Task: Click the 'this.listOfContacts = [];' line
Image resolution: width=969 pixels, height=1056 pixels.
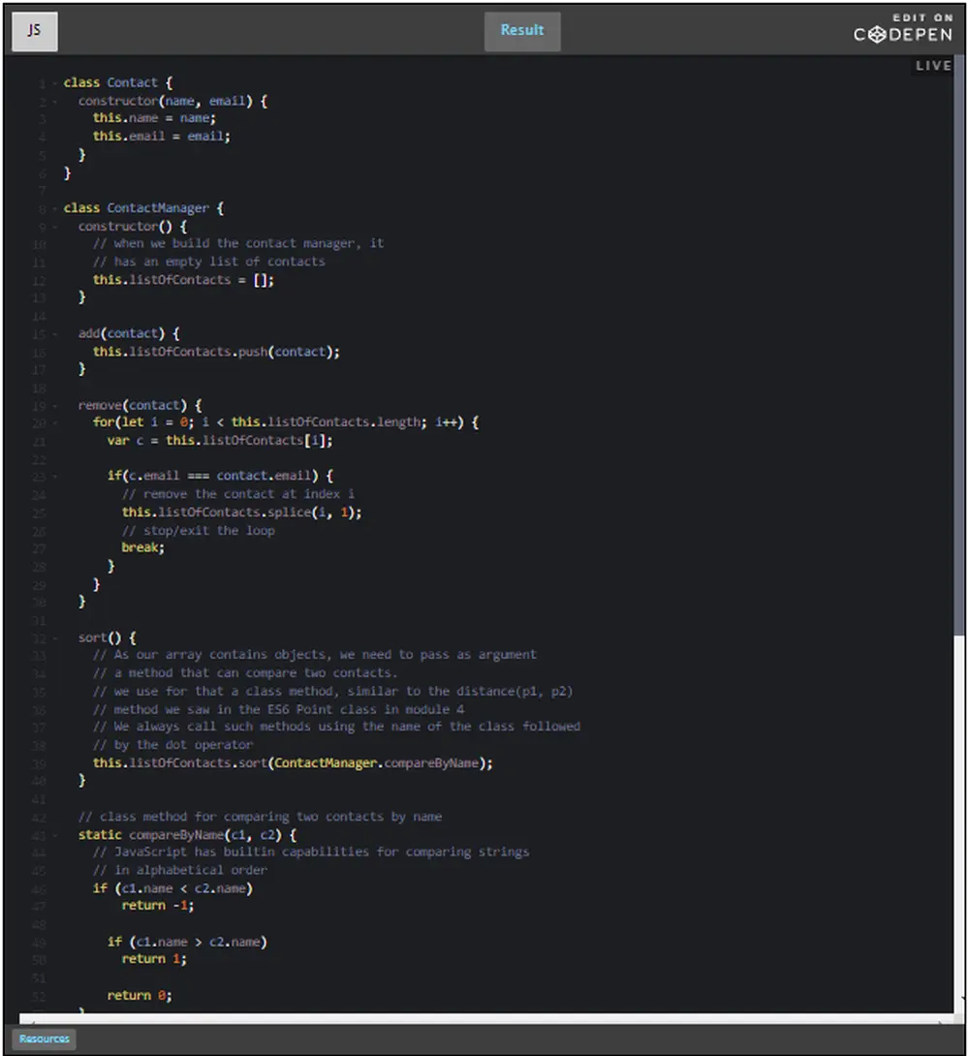Action: coord(183,279)
